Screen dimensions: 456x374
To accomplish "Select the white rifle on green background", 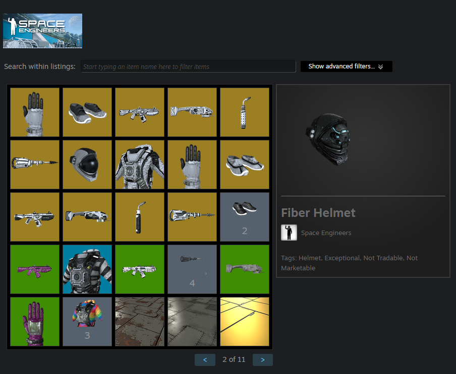I will pyautogui.click(x=140, y=269).
